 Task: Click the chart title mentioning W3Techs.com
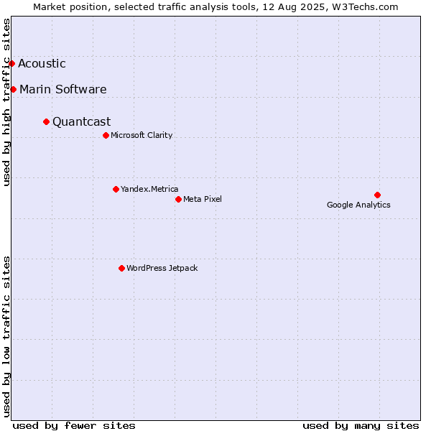215,7
